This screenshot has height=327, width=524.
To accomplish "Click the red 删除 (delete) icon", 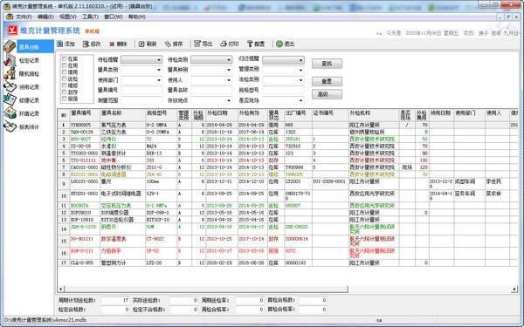I will tap(112, 44).
